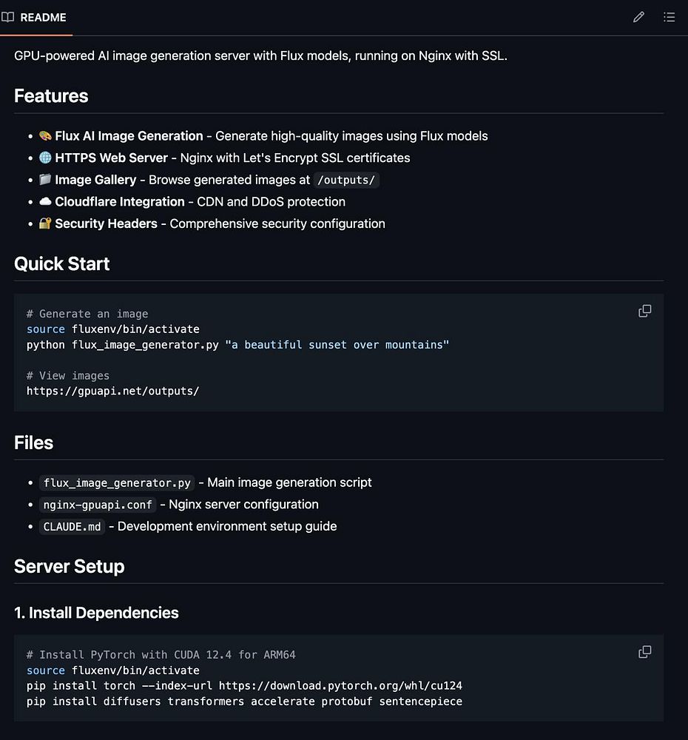Copy the Quick Start code block
The width and height of the screenshot is (688, 740).
coord(645,311)
